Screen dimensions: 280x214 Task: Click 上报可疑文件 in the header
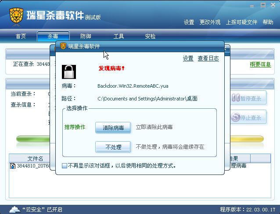[x=241, y=22]
